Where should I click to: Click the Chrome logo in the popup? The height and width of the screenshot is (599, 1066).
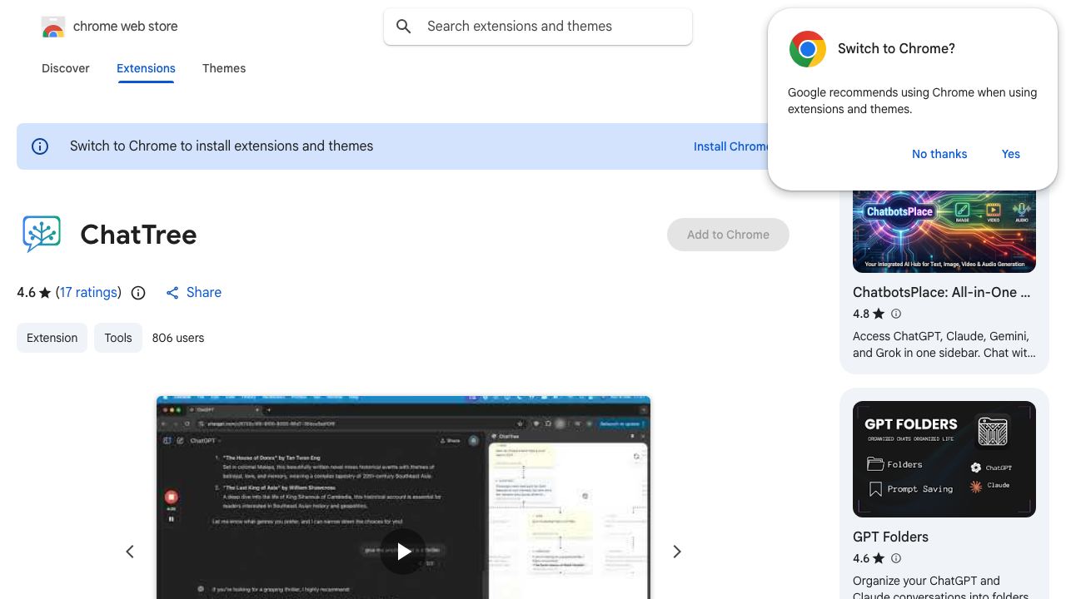pos(807,49)
